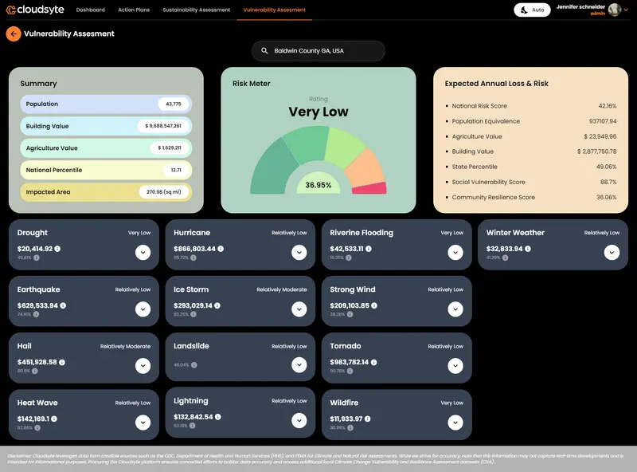Click info icon beside Drought amount $20,414.92

[x=57, y=249]
